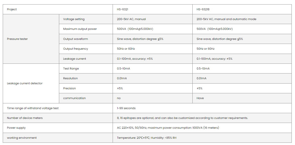Click the Pressure tester row label
Image resolution: width=295 pixels, height=145 pixels.
pos(17,39)
